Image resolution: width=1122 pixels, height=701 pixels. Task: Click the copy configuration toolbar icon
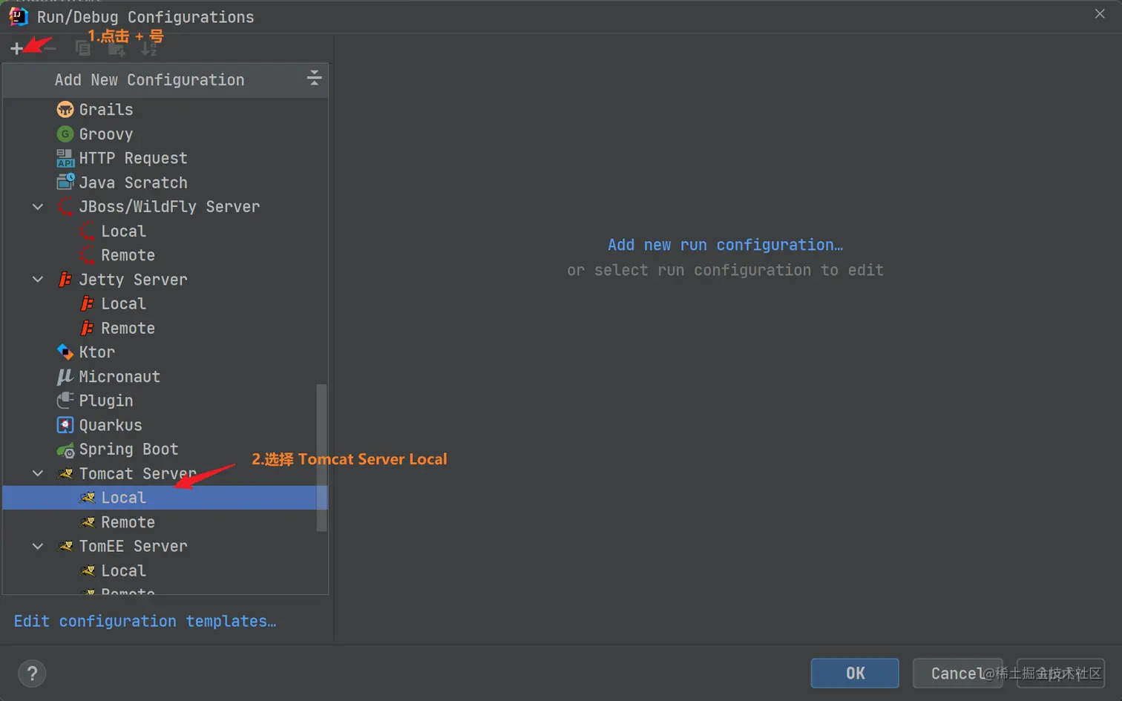point(83,48)
